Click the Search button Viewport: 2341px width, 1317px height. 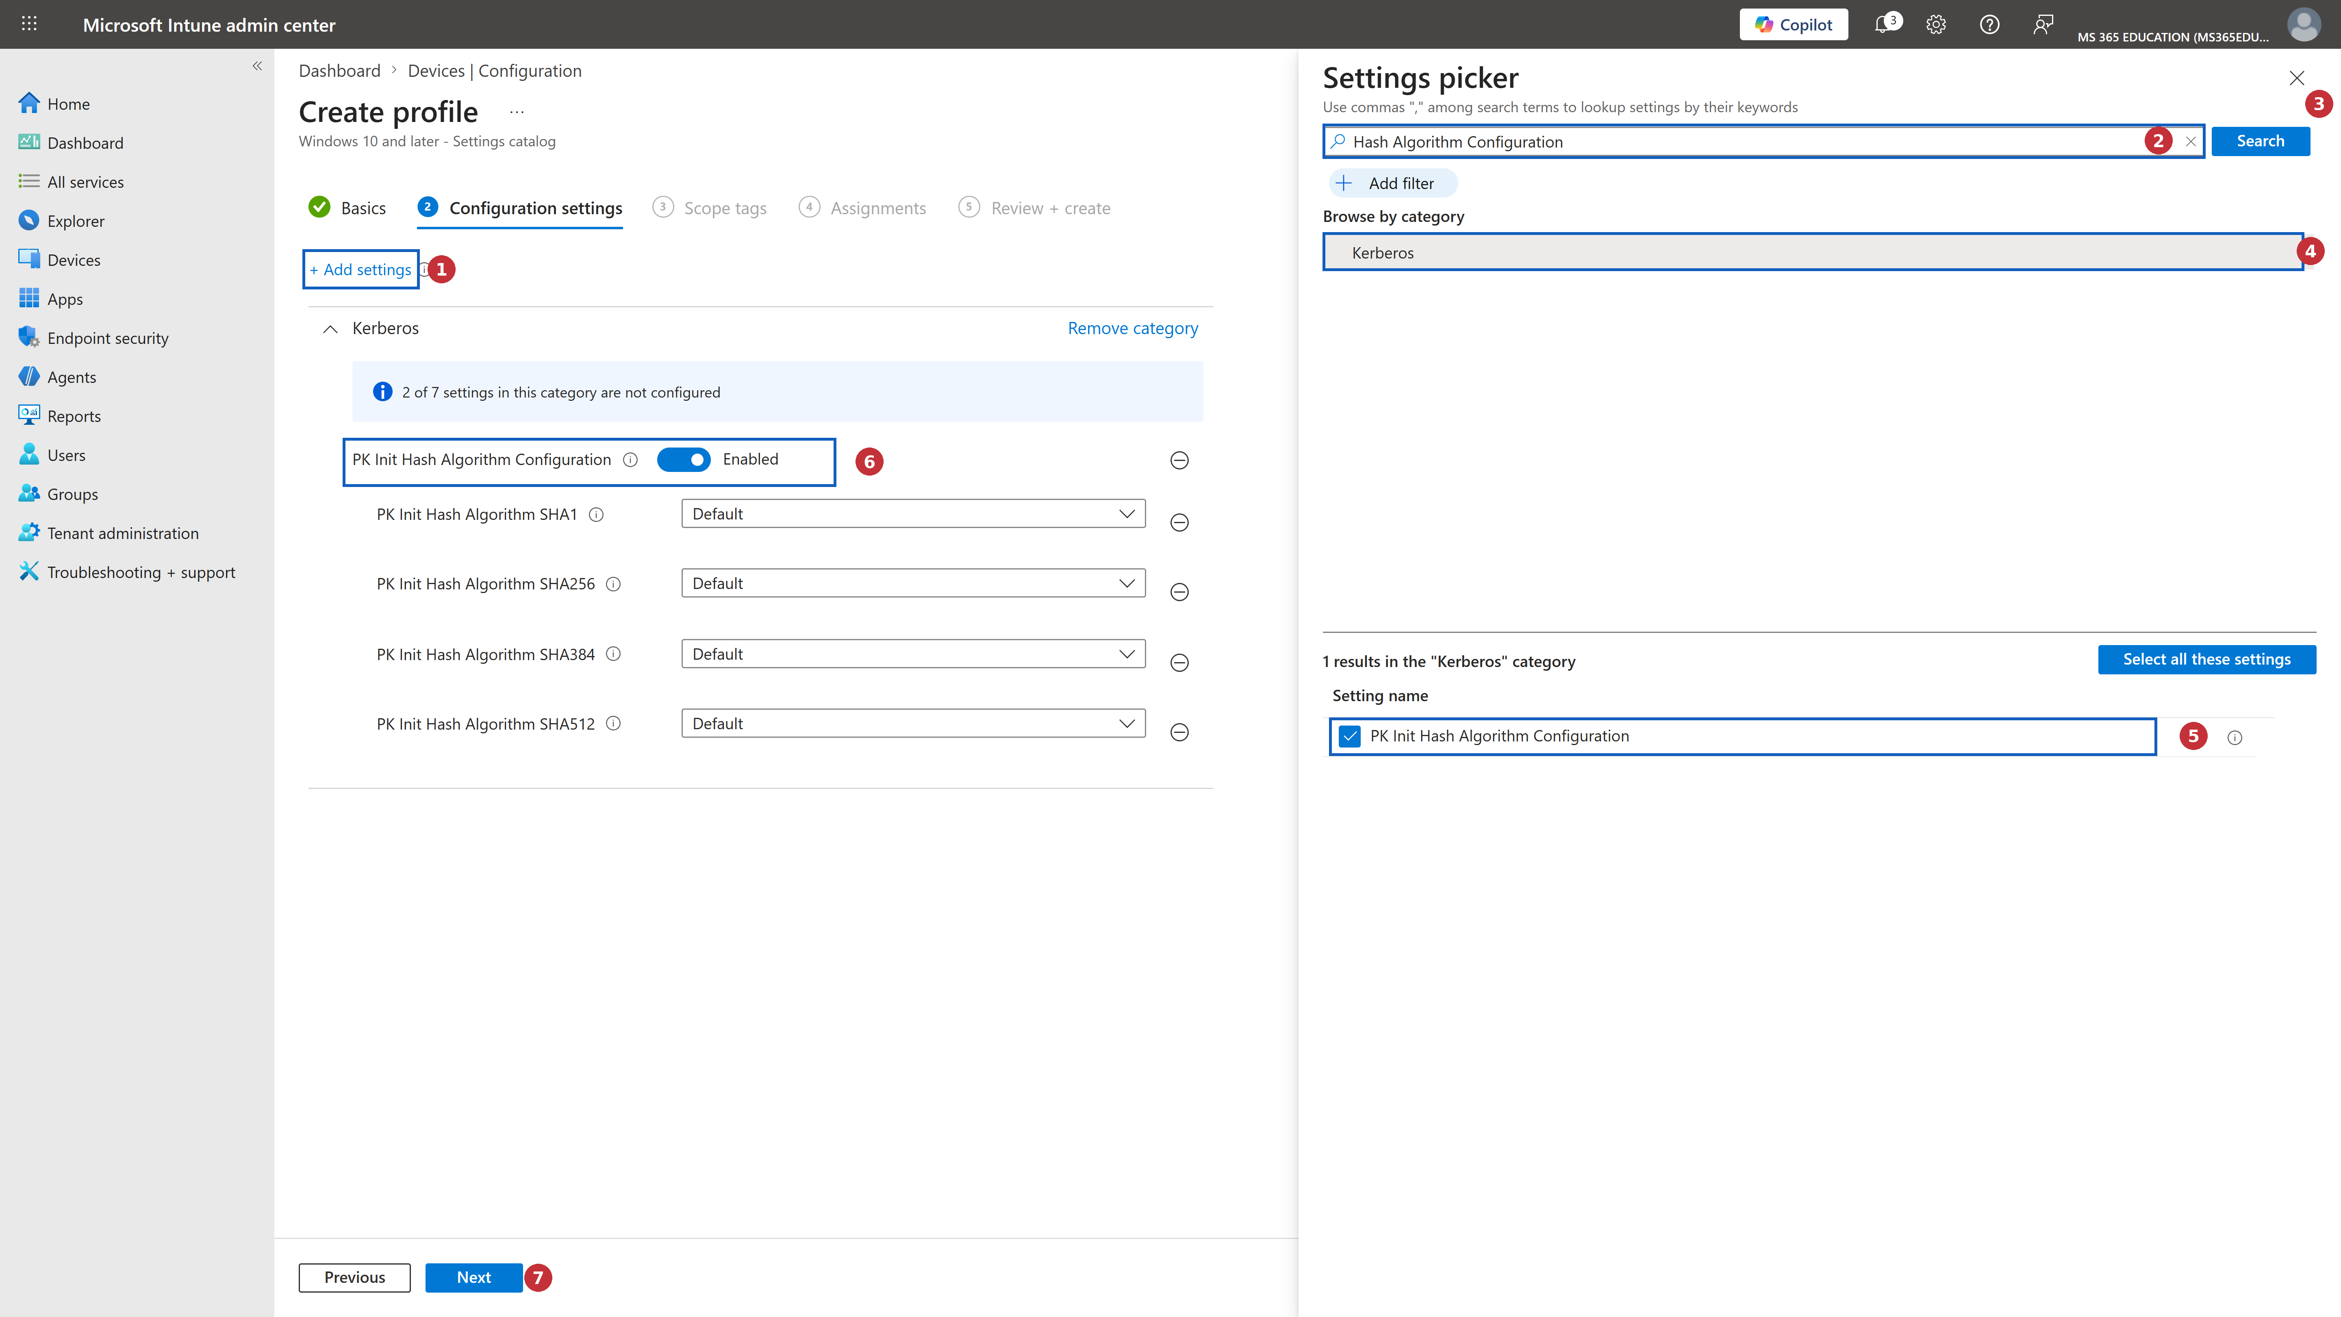click(2260, 141)
